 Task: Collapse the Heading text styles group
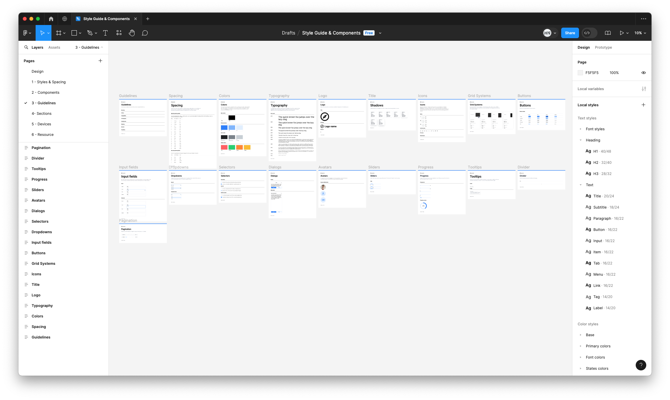click(x=581, y=140)
